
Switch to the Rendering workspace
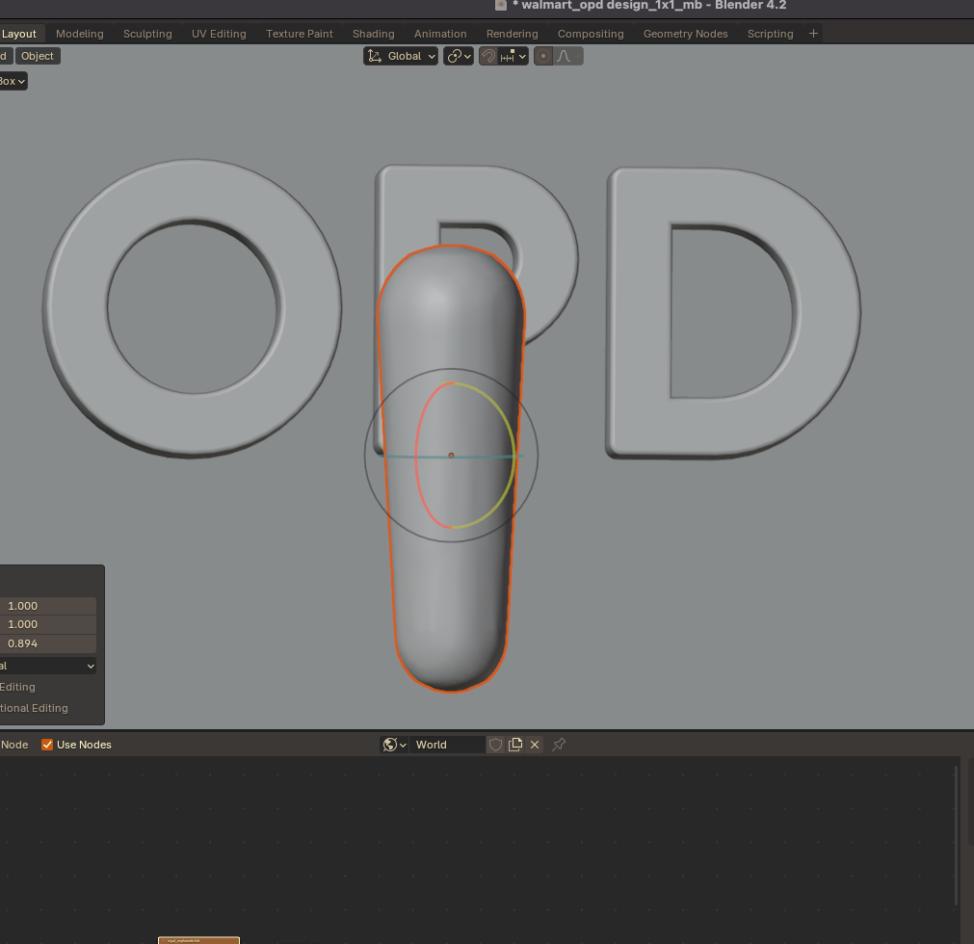512,34
